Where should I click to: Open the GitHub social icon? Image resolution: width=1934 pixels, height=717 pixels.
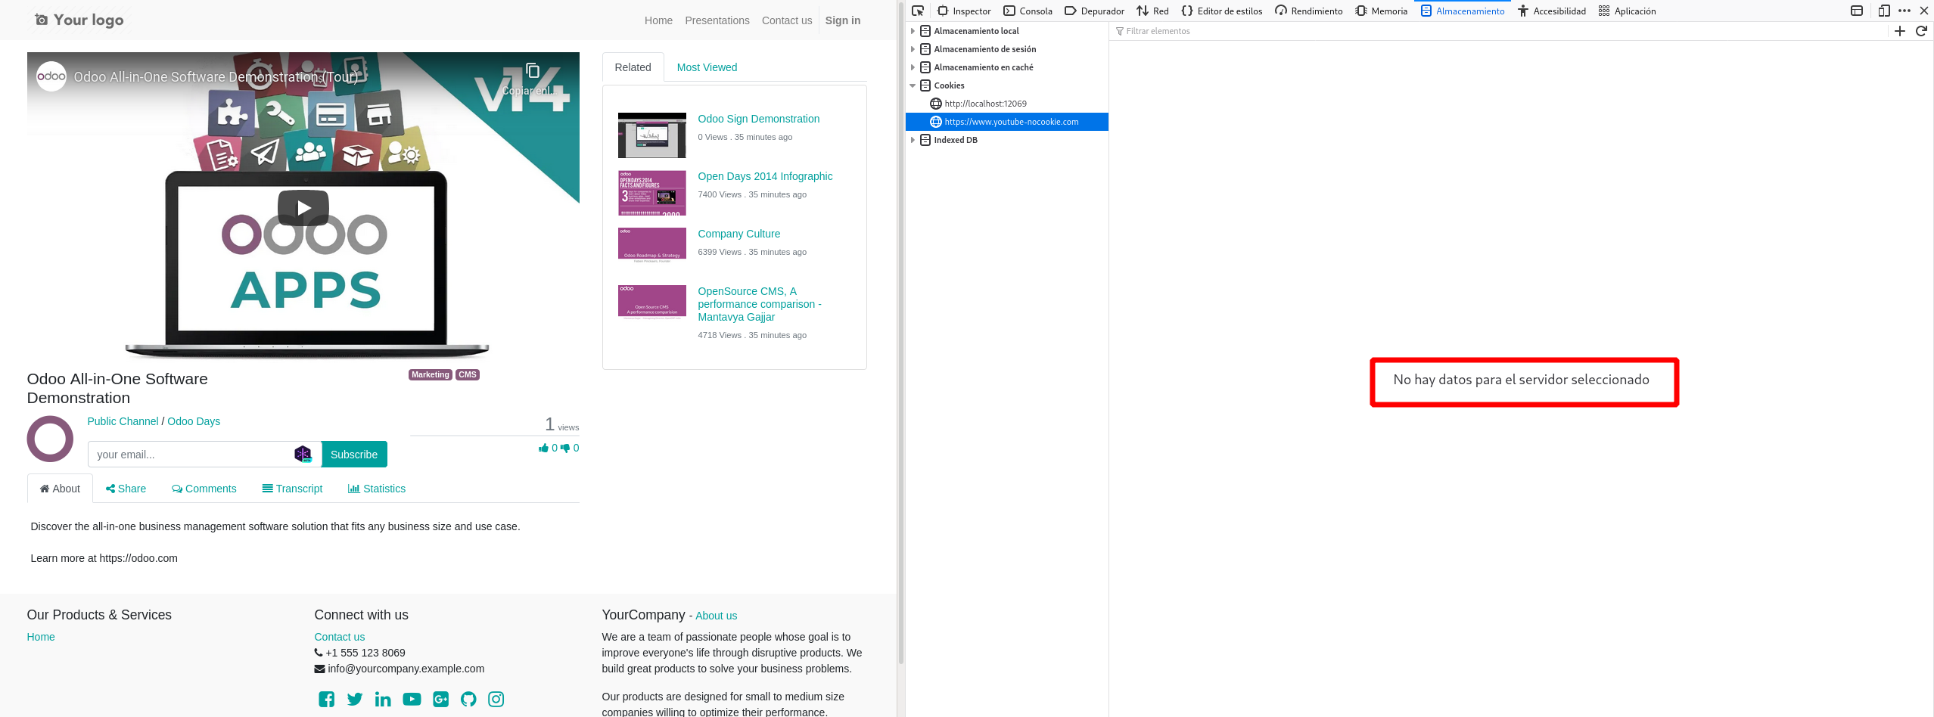click(x=468, y=700)
